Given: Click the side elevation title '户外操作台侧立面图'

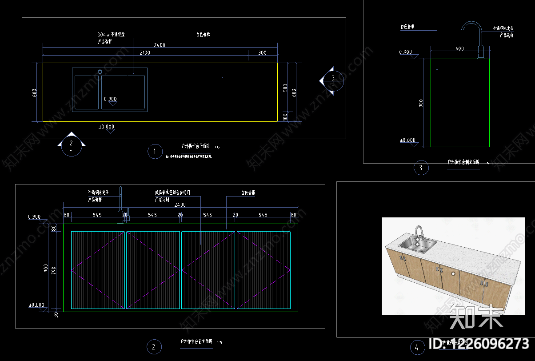Looking at the screenshot, I should pyautogui.click(x=463, y=162).
